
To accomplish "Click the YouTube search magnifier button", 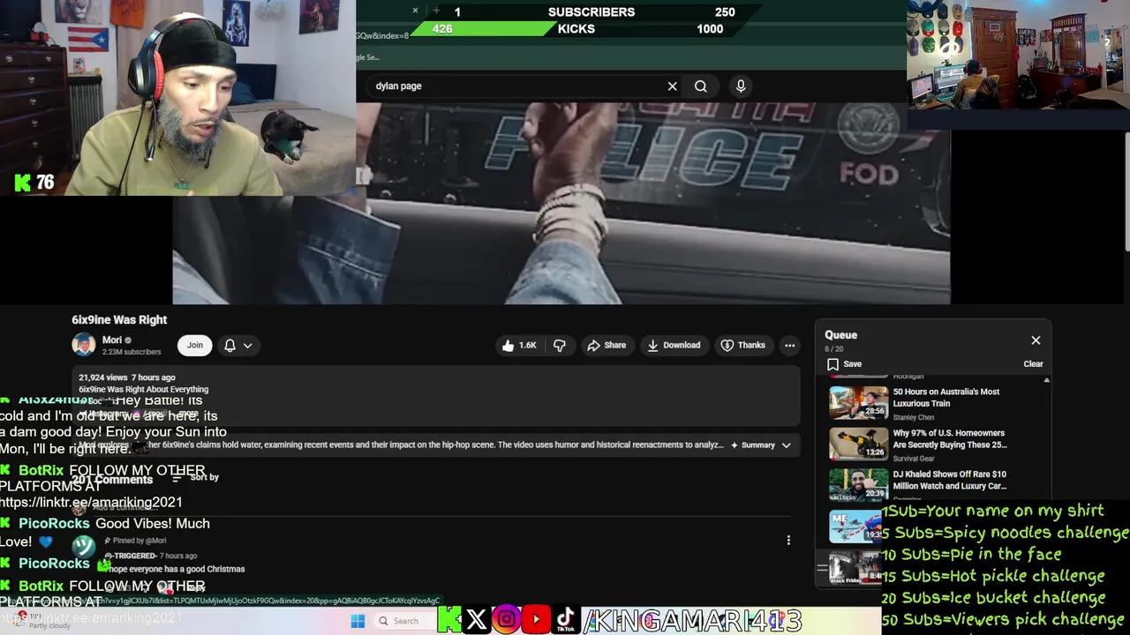I will [x=701, y=86].
